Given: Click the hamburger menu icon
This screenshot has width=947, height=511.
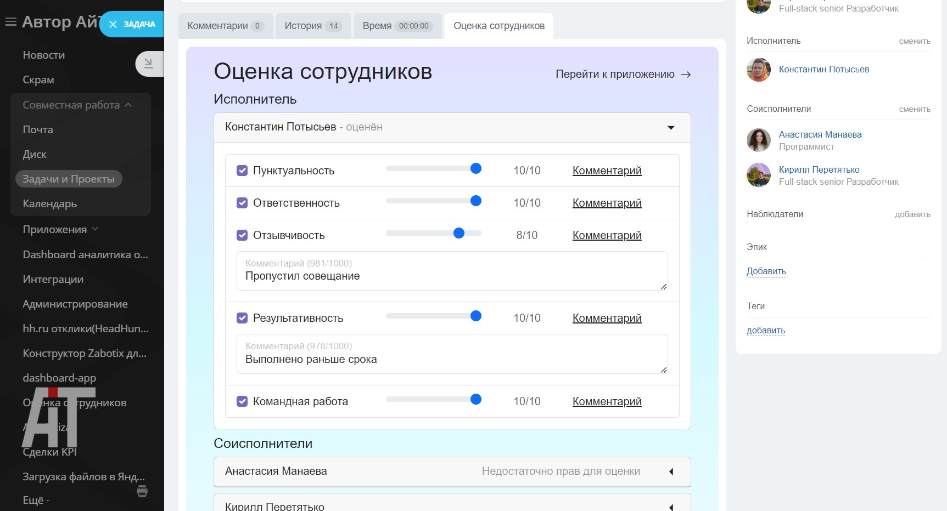Looking at the screenshot, I should 10,22.
